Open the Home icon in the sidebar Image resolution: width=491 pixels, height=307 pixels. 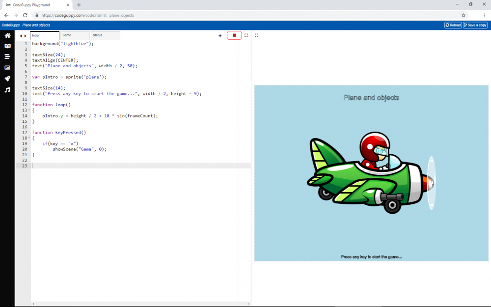pos(7,35)
